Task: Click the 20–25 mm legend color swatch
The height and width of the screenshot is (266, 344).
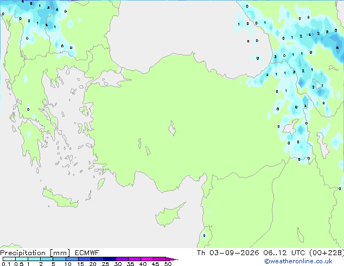Action: coord(97,259)
